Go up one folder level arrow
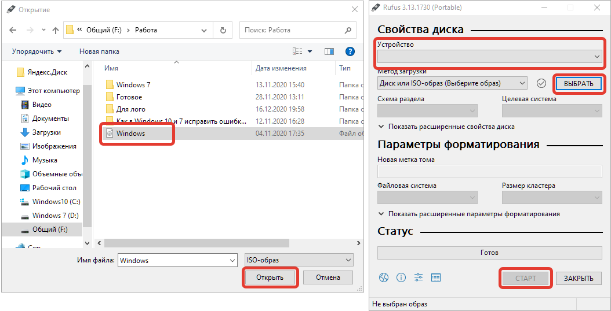The width and height of the screenshot is (611, 311). tap(55, 30)
